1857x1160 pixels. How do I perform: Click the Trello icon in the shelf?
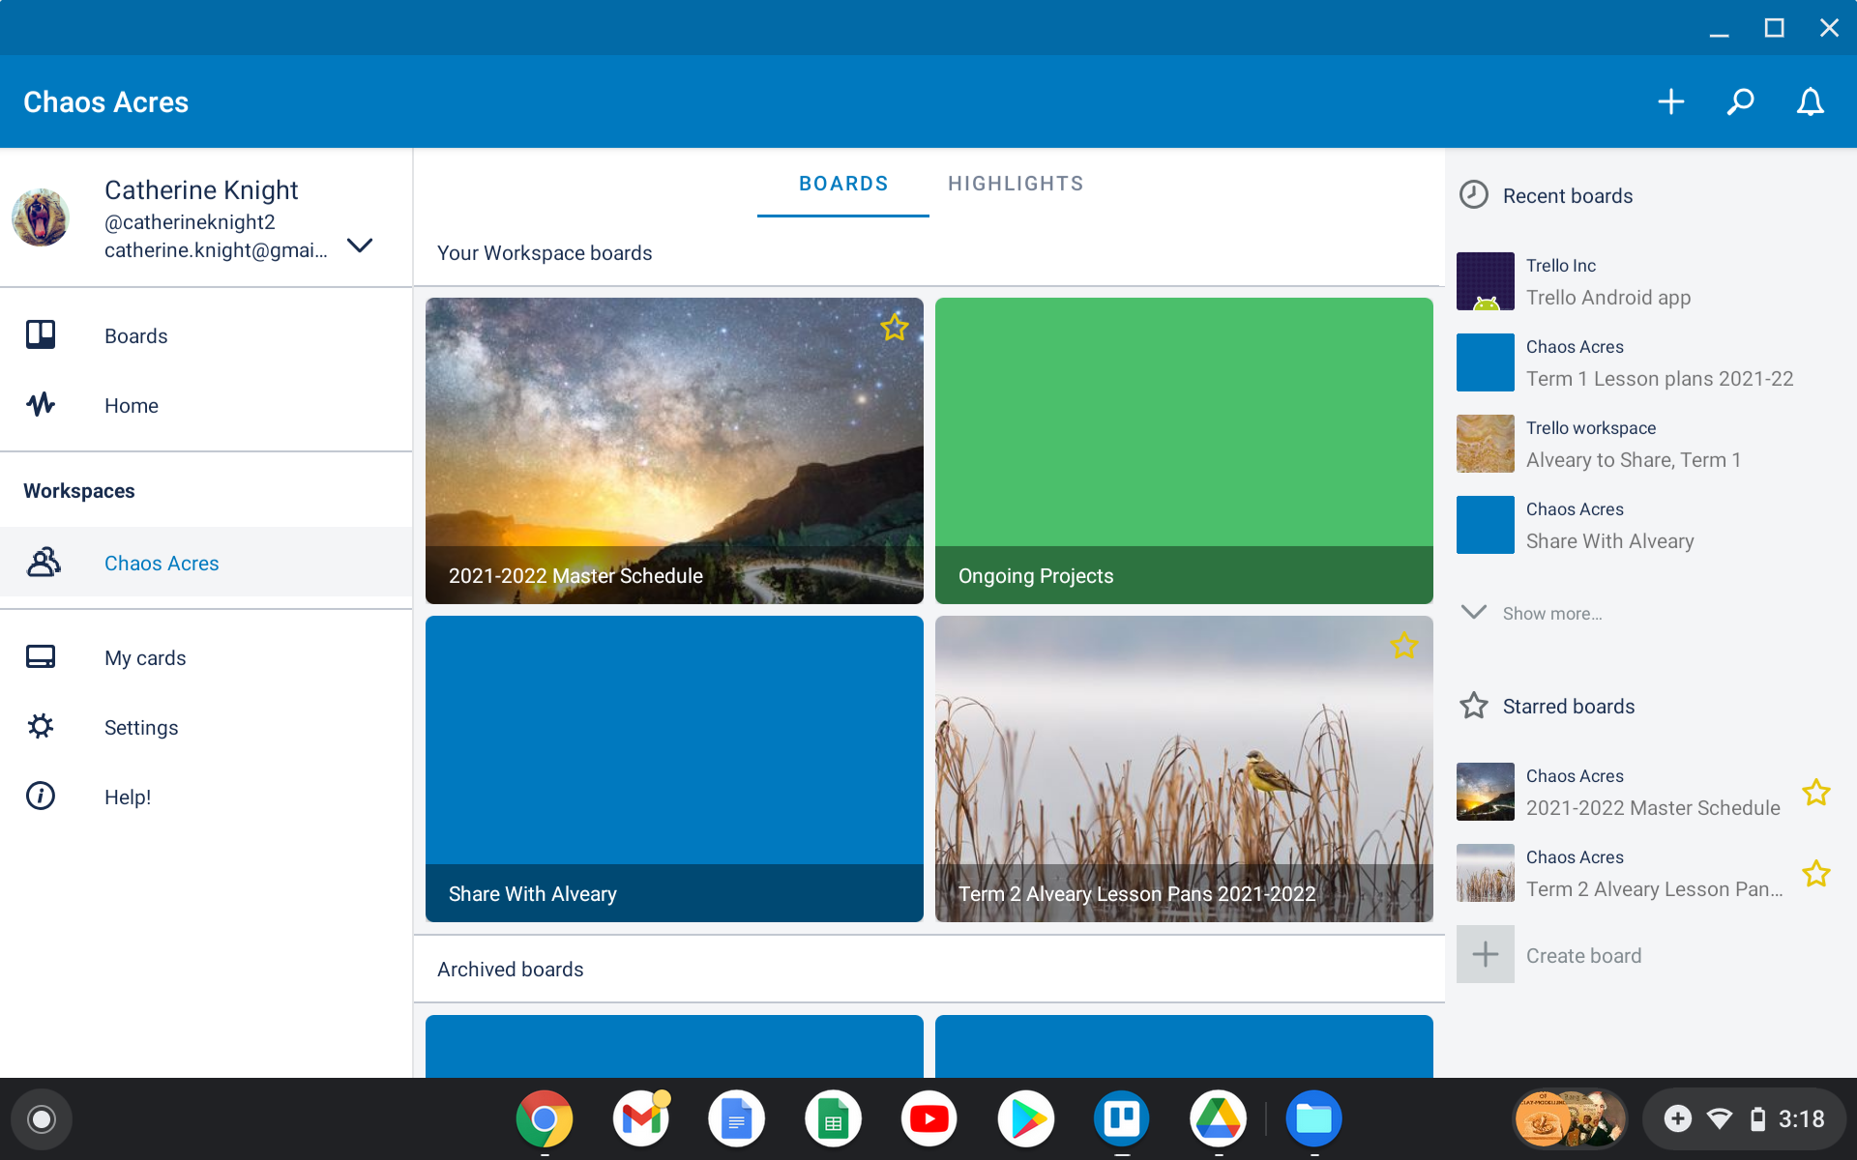click(1122, 1118)
